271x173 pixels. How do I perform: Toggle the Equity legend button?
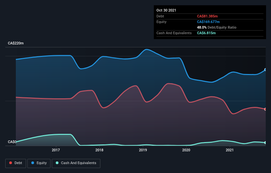click(39, 163)
